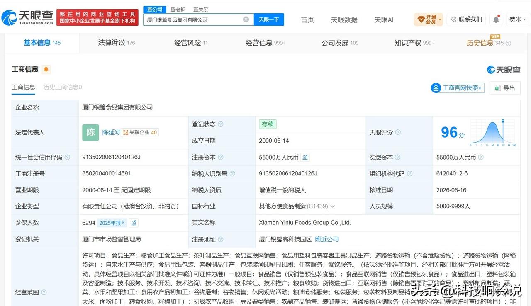Open chart icon beside 注册资本 55000万人民币
The image size is (531, 306).
[305, 158]
